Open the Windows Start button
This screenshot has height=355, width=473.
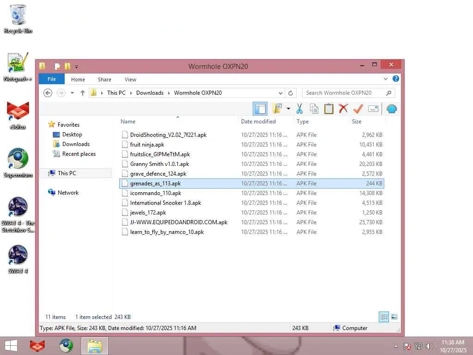[11, 346]
